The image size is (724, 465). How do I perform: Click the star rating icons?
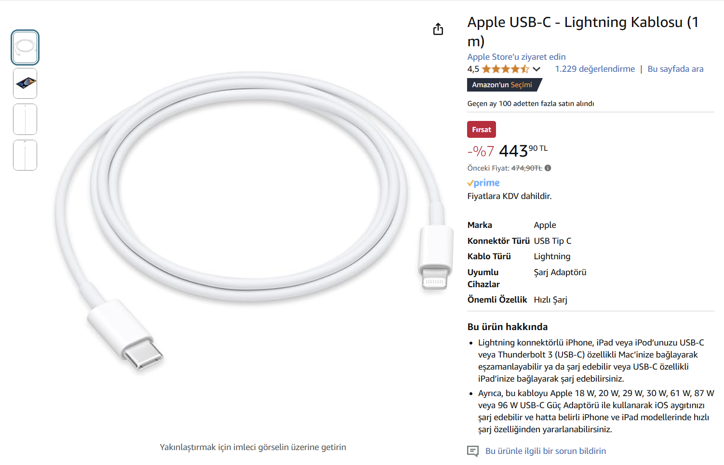tap(505, 69)
